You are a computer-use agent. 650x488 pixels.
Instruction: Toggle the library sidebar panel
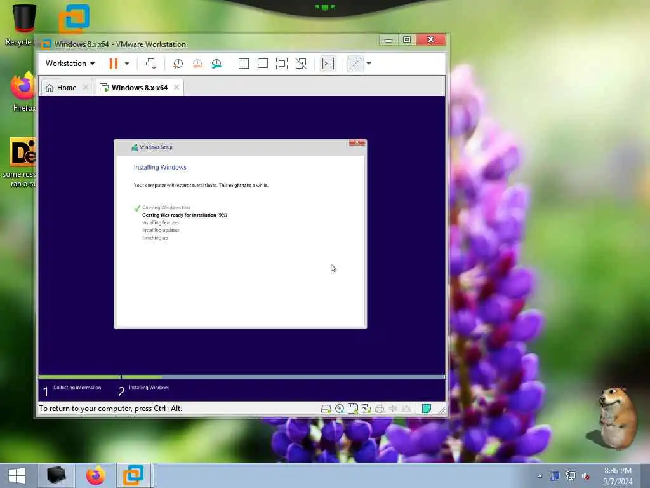point(244,64)
